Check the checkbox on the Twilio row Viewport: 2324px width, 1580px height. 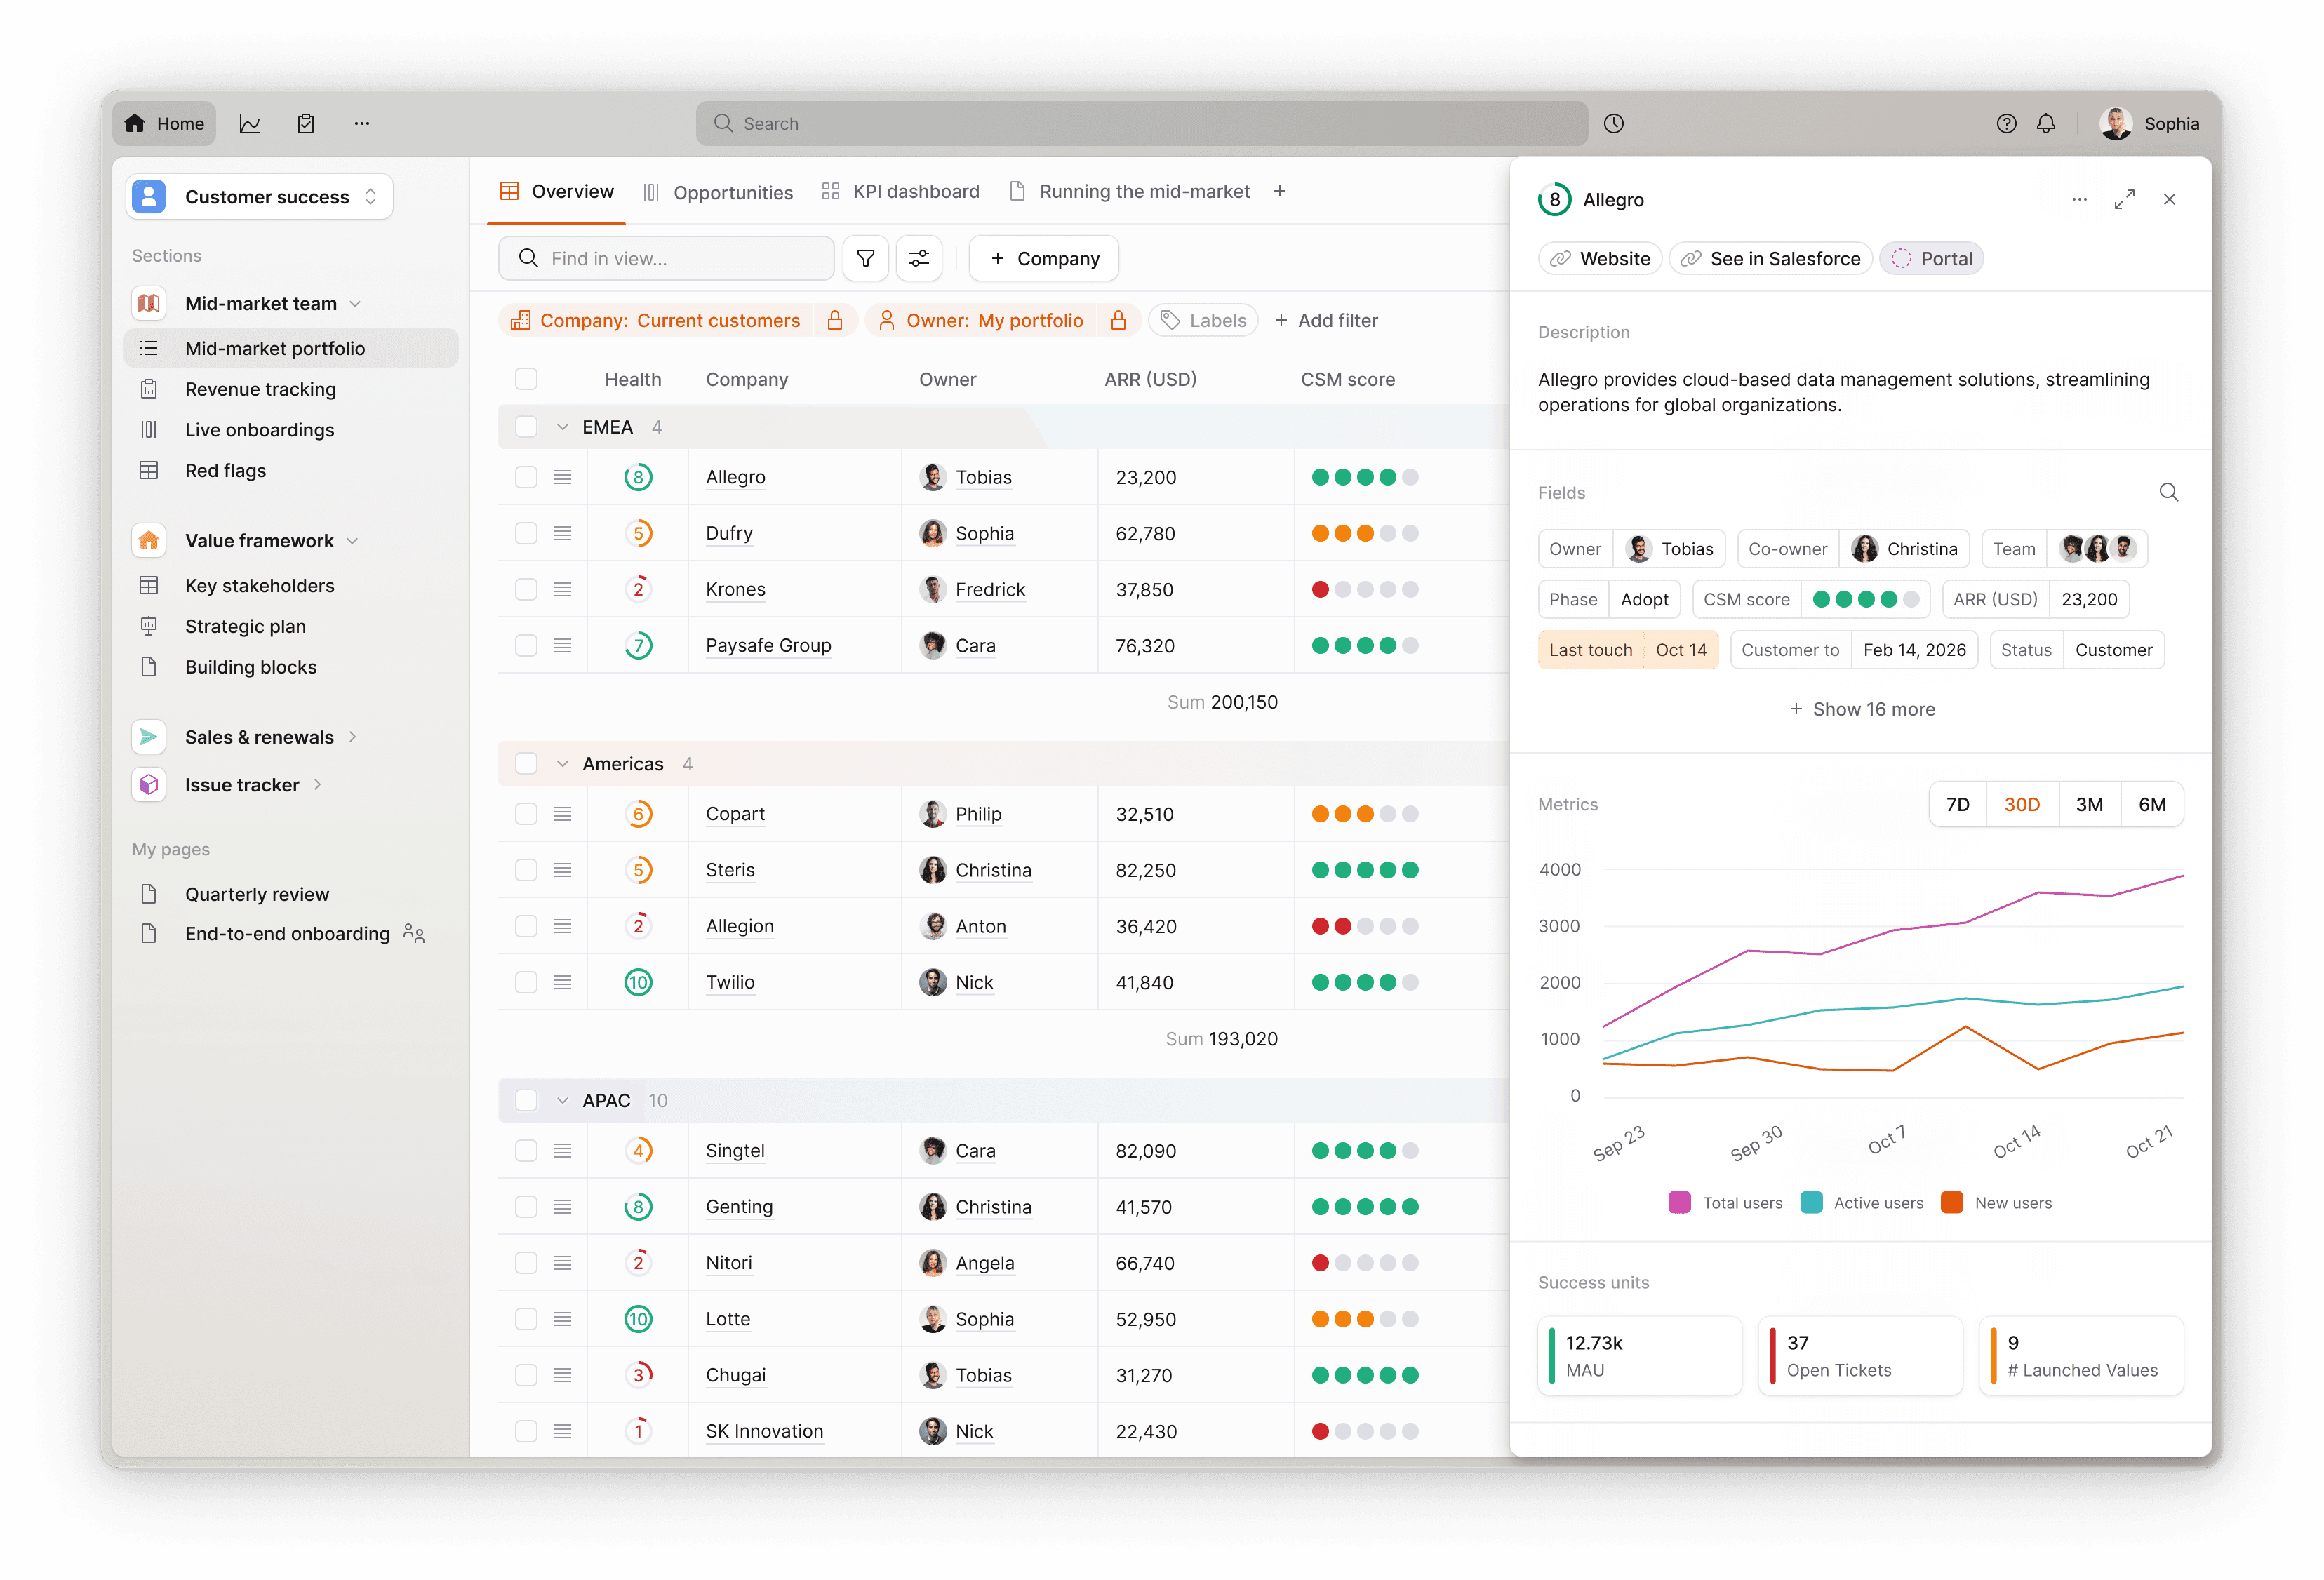[526, 982]
